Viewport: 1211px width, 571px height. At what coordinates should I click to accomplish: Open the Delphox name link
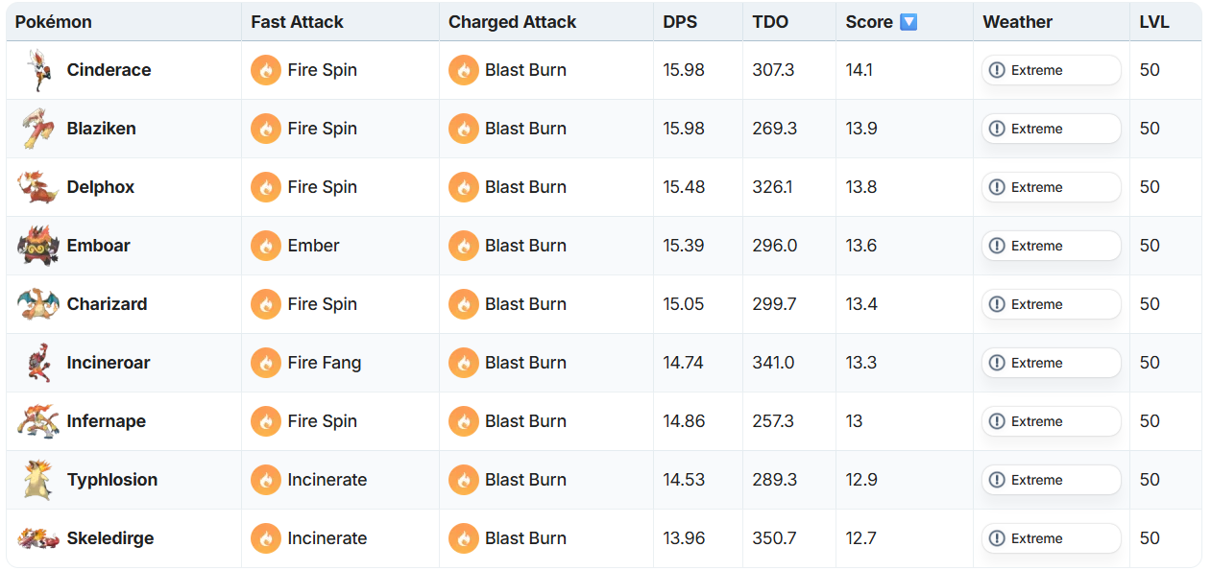[x=101, y=187]
